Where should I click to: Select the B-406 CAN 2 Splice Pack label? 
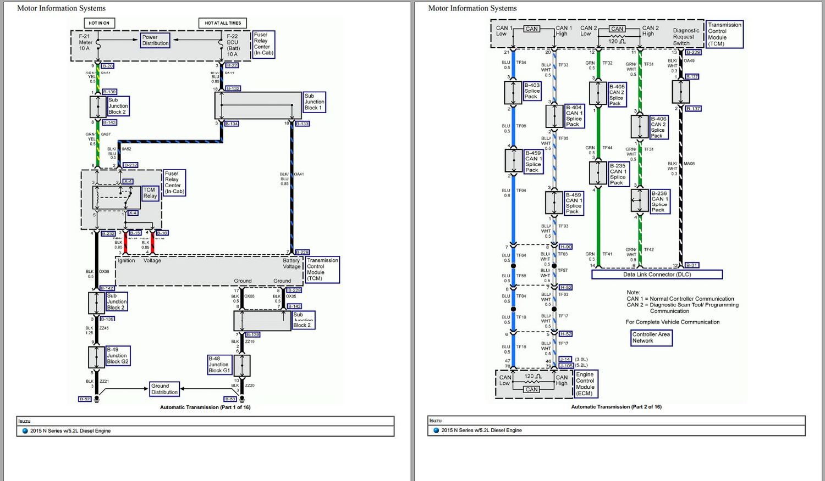tap(658, 127)
